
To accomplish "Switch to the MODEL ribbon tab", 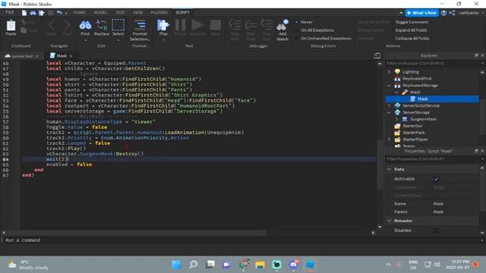I will [100, 12].
